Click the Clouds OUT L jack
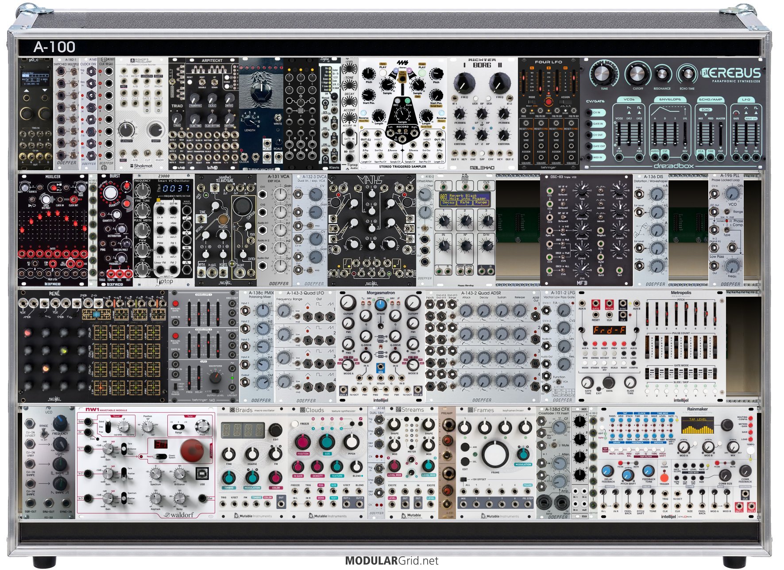This screenshot has height=570, width=784. click(346, 504)
